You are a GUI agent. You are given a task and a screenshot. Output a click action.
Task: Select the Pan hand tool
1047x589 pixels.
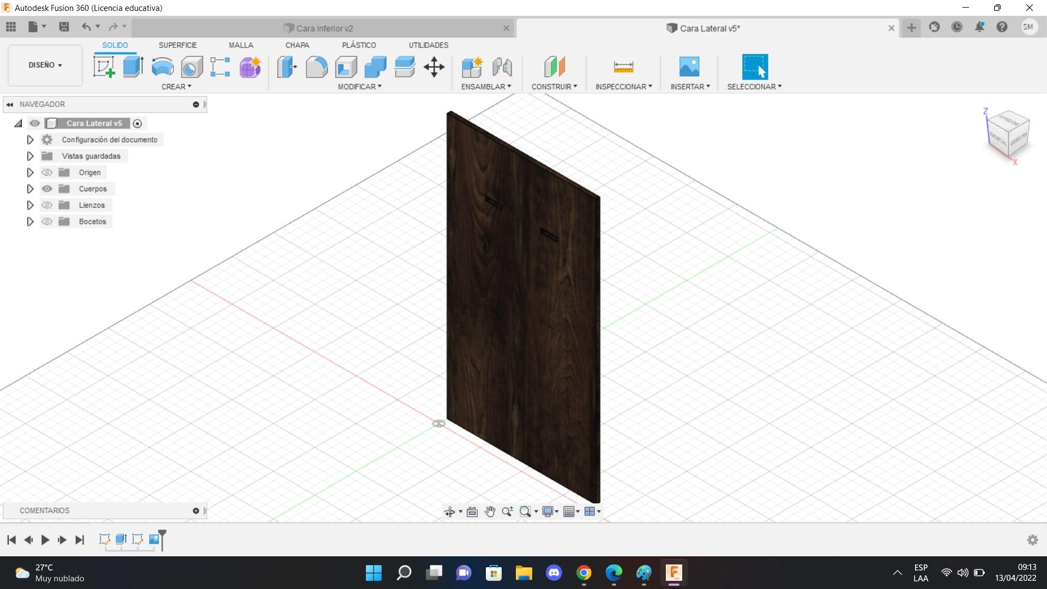coord(490,511)
